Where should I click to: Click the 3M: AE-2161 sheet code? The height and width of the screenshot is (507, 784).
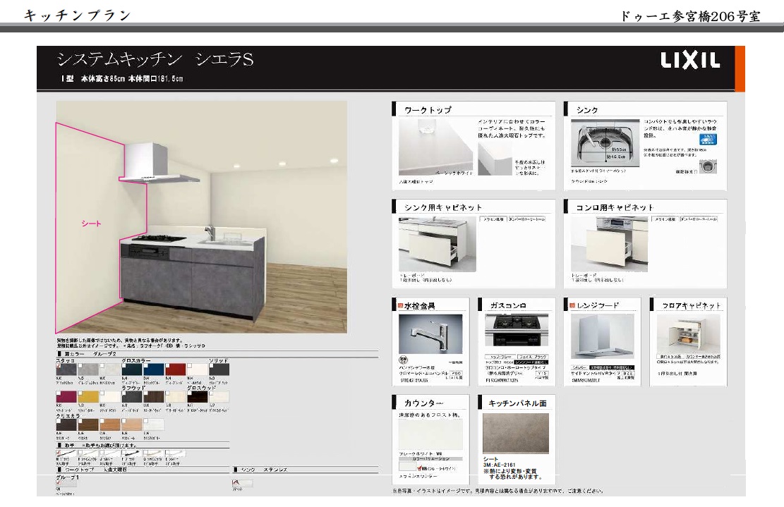pyautogui.click(x=499, y=465)
